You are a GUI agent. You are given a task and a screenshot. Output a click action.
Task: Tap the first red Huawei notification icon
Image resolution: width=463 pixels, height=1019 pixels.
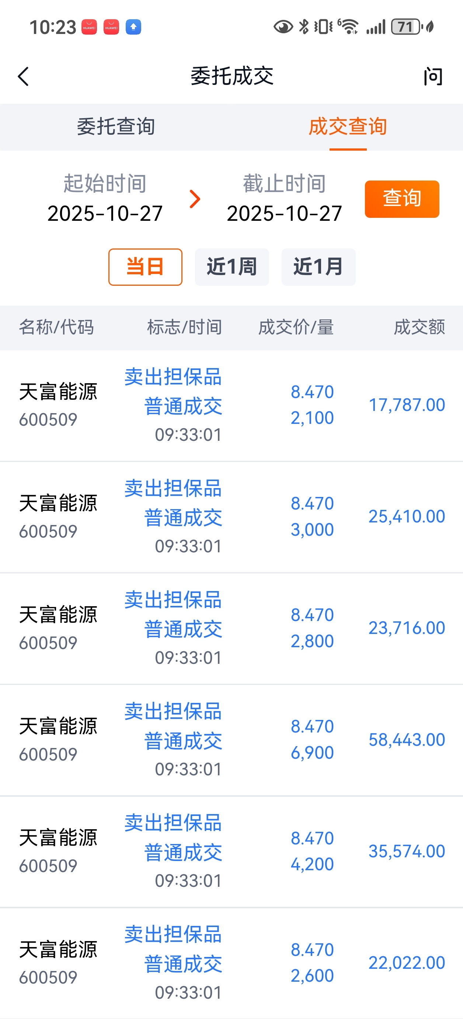coord(89,27)
